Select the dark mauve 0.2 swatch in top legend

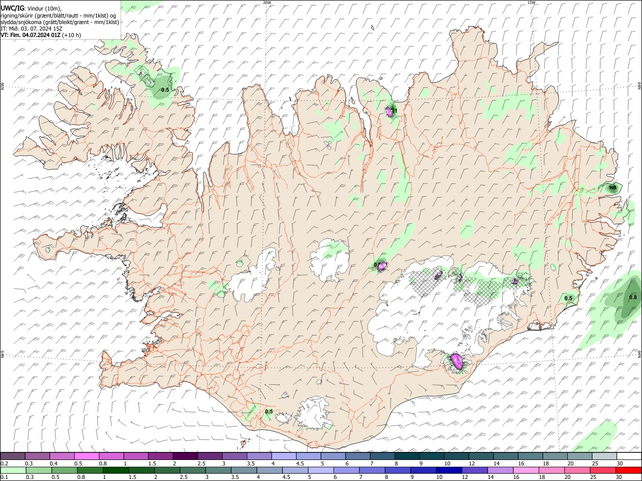click(13, 456)
